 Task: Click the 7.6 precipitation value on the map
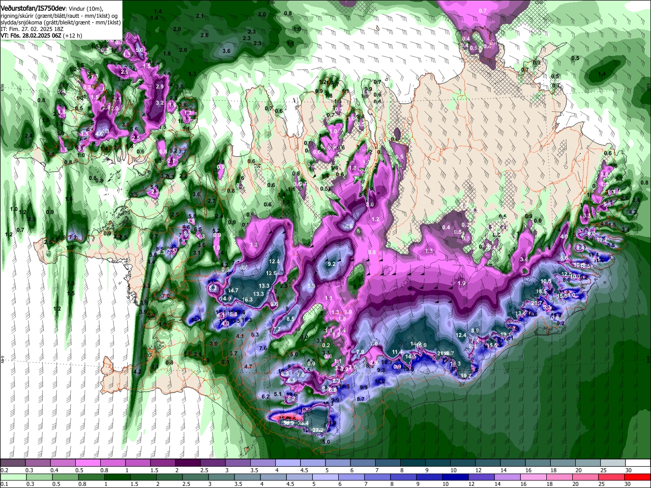pyautogui.click(x=263, y=348)
